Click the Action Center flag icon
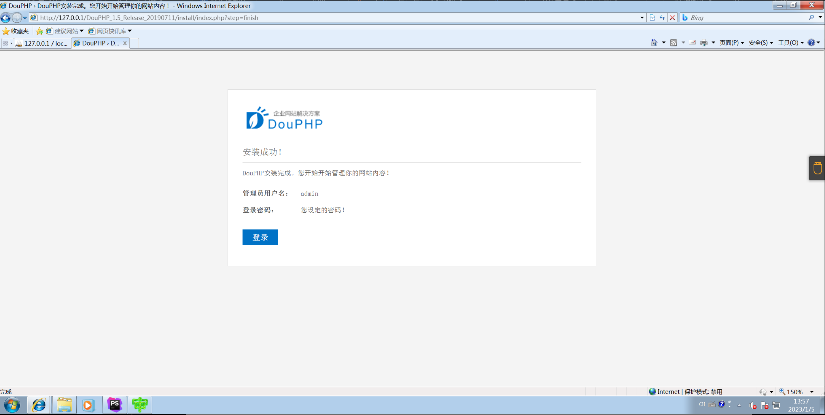This screenshot has width=825, height=415. click(x=765, y=406)
